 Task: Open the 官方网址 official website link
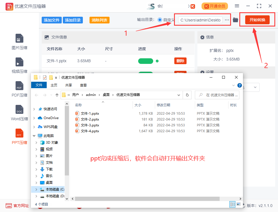click(x=17, y=206)
